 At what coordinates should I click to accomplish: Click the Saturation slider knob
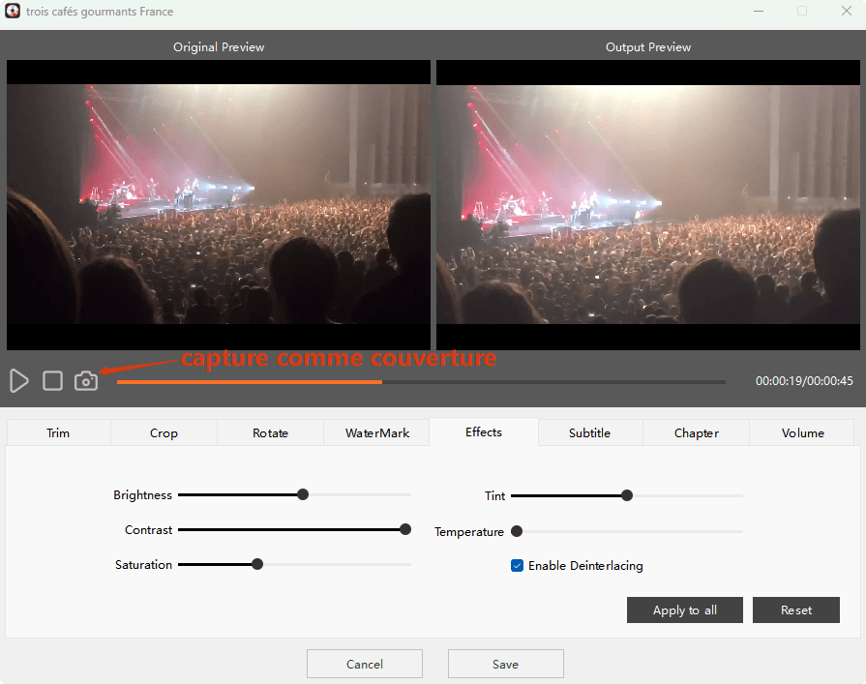tap(257, 564)
